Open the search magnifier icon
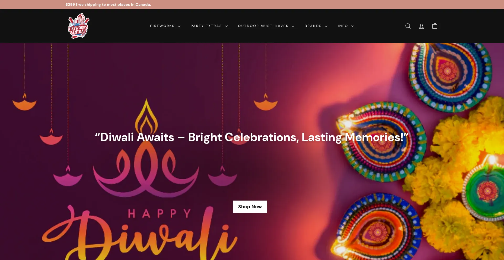The width and height of the screenshot is (504, 260). (x=408, y=26)
